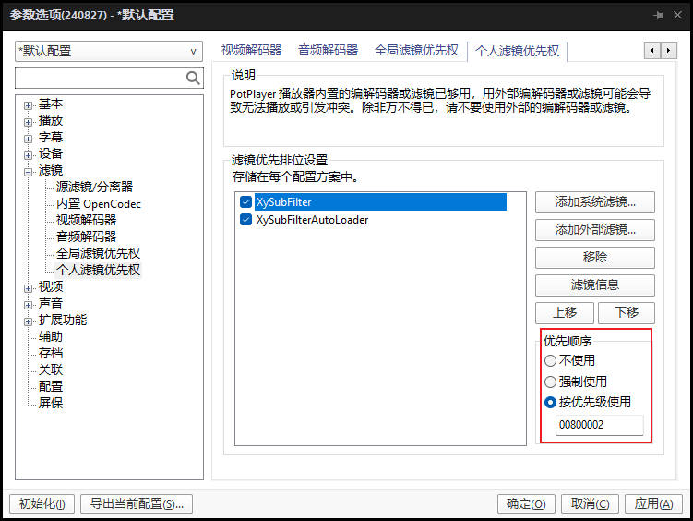Click the search magnifier icon
Screen dimensions: 693x521
coord(193,78)
